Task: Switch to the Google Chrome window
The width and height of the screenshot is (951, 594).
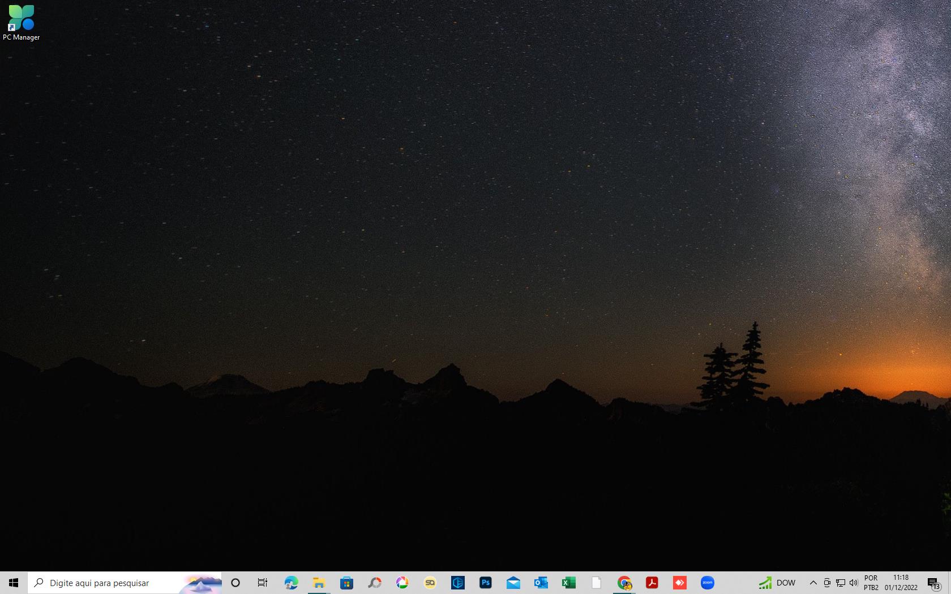Action: [x=624, y=583]
